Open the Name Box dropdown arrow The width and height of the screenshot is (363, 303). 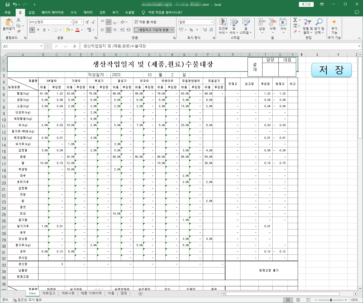pos(41,46)
